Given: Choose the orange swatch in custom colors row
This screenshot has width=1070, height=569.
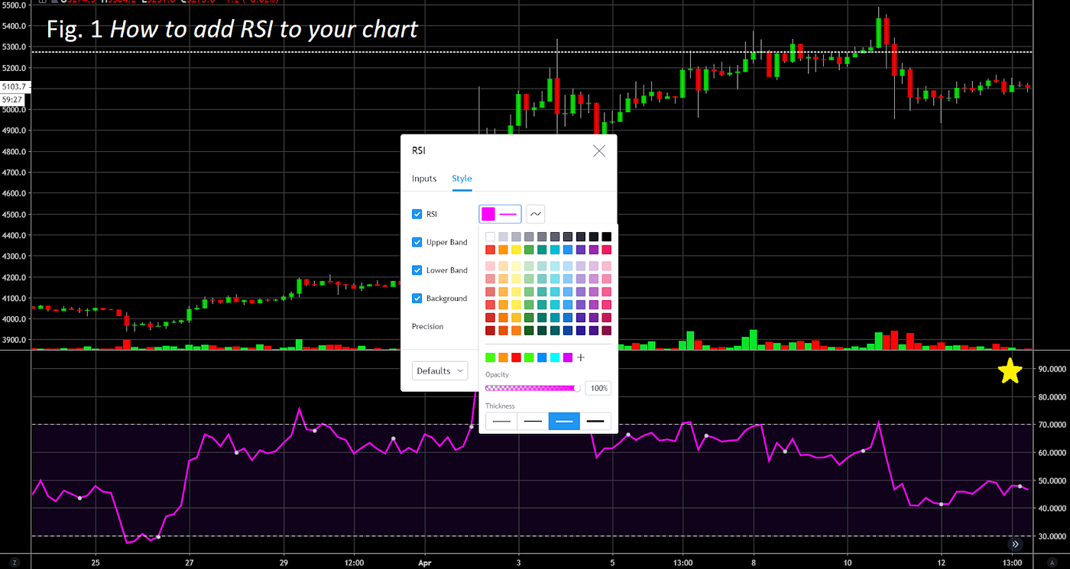Looking at the screenshot, I should pos(503,357).
